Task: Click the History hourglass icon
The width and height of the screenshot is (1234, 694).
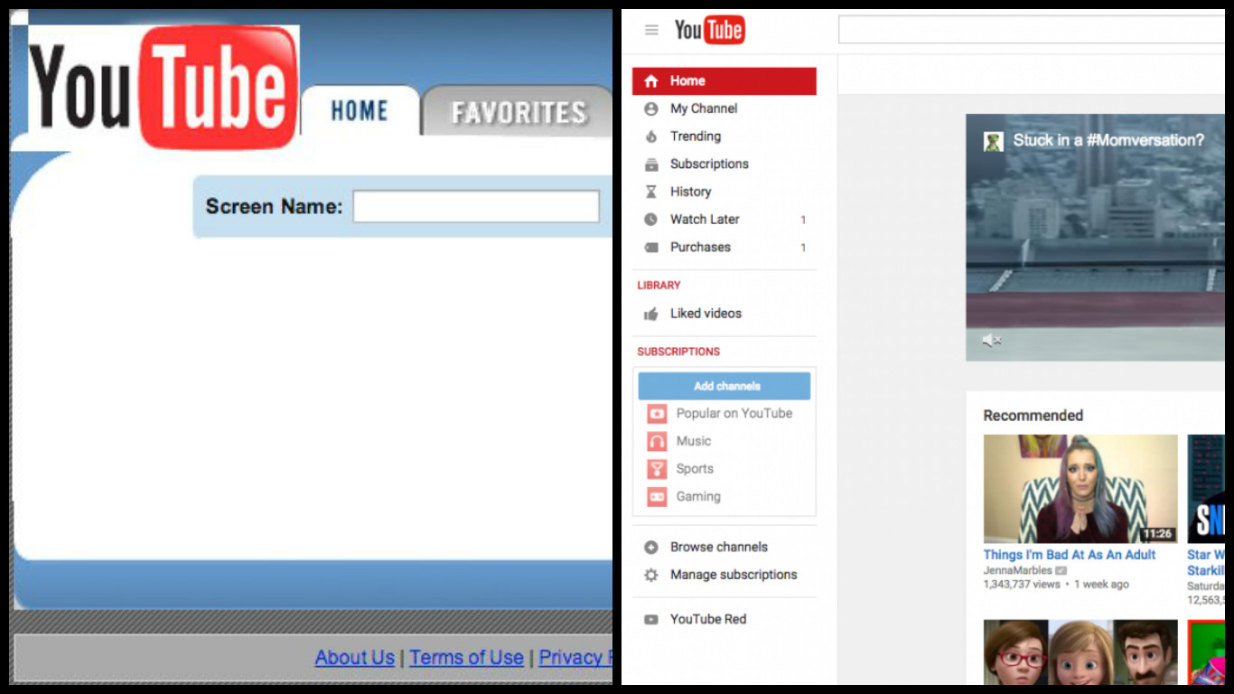Action: [651, 192]
